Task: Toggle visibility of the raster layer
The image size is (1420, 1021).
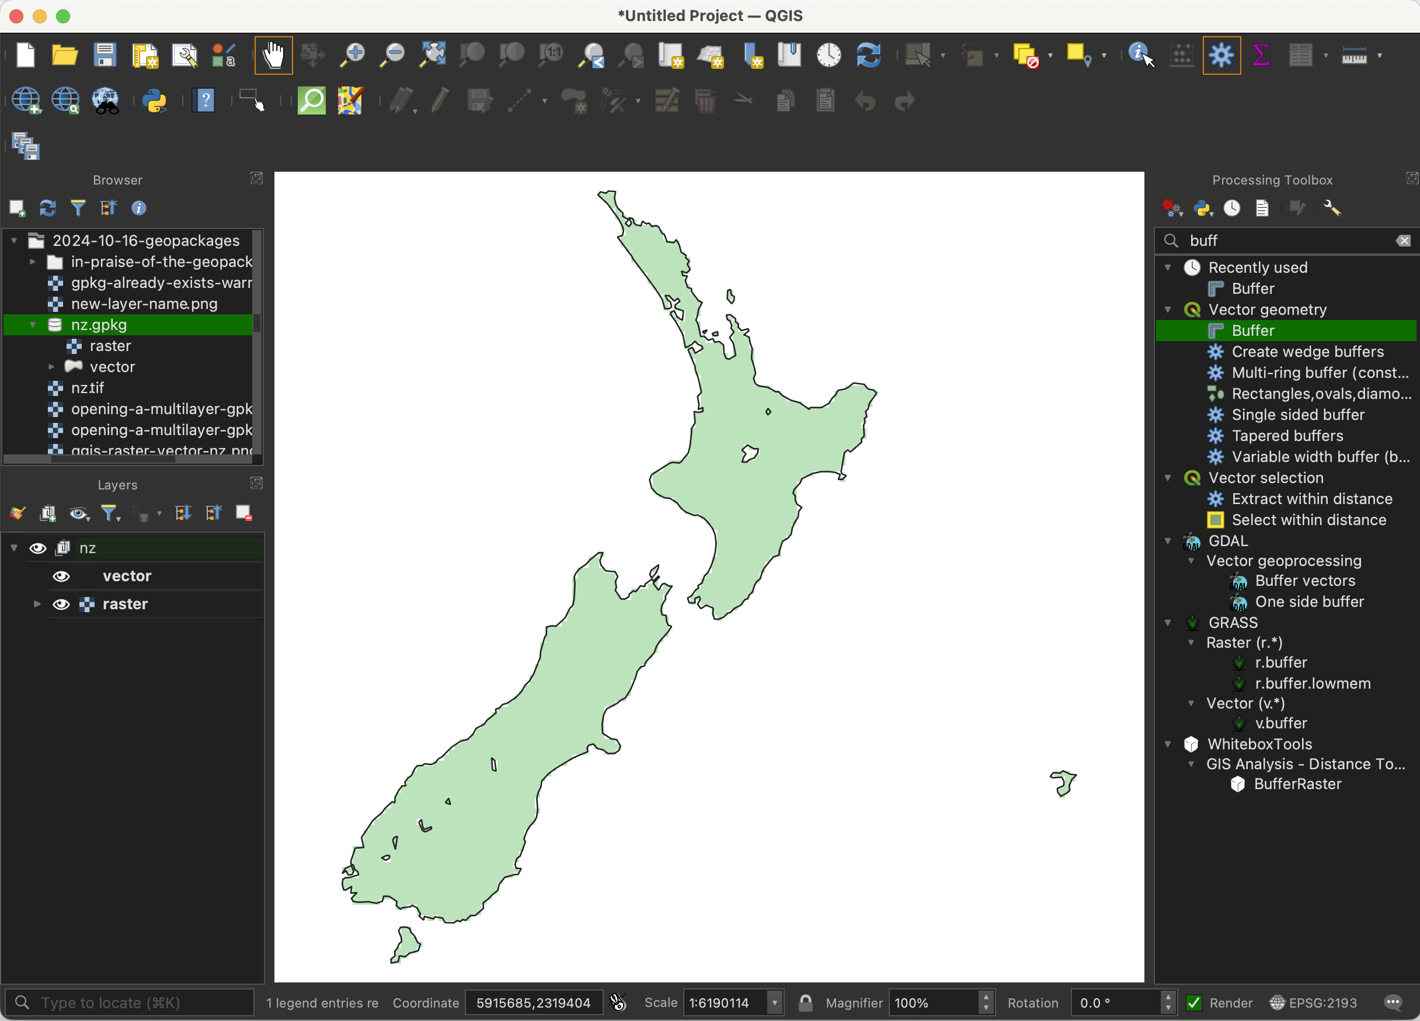Action: (61, 605)
